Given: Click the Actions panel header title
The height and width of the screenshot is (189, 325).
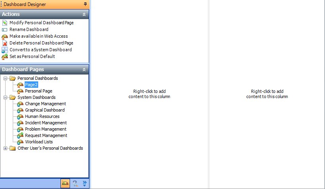Looking at the screenshot, I should 11,14.
